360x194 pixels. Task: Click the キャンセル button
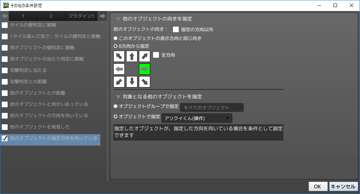point(343,187)
